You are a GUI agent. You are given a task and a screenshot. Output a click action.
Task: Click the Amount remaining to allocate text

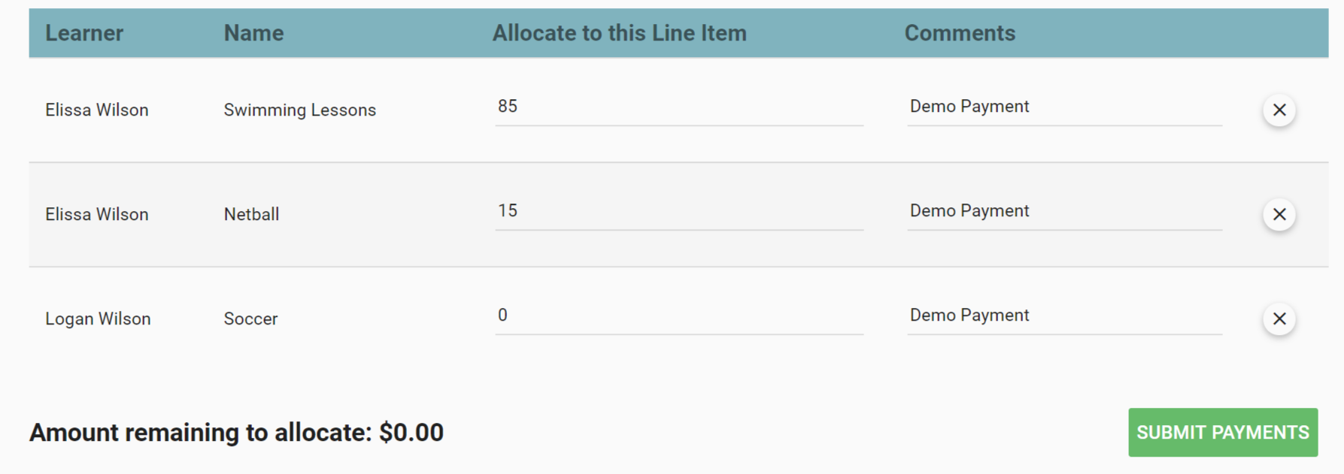pyautogui.click(x=237, y=433)
